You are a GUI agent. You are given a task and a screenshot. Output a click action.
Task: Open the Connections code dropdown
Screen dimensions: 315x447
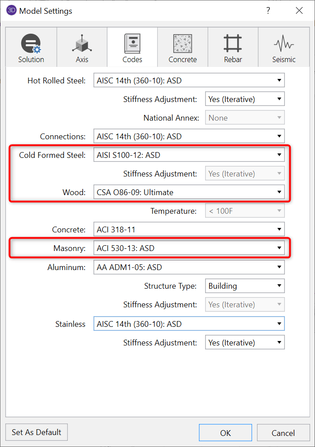tap(189, 137)
